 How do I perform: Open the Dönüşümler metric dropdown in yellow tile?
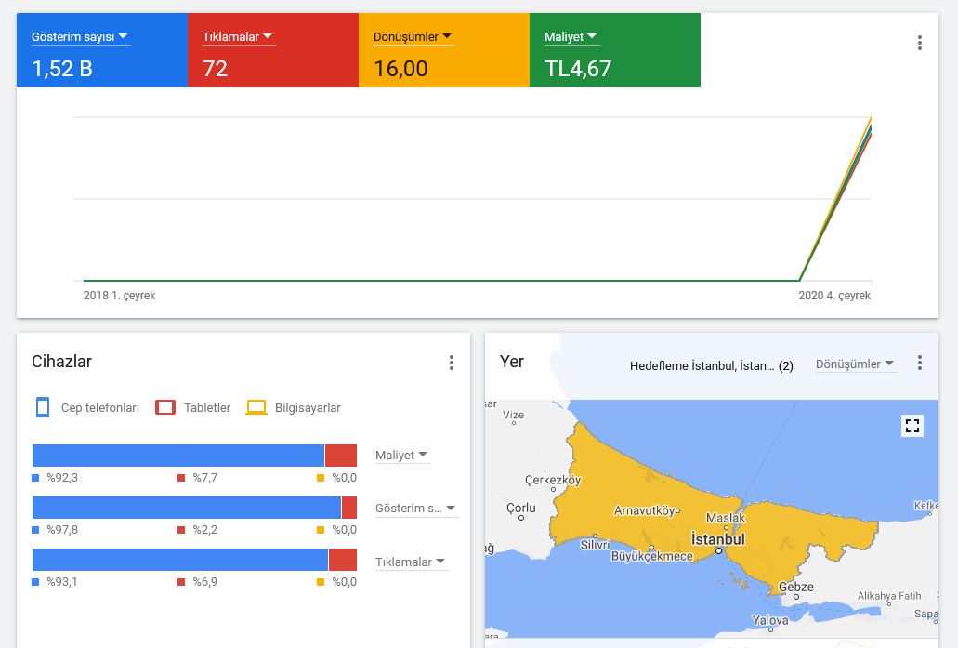point(413,36)
